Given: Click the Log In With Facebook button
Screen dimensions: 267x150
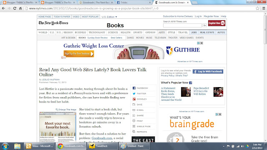Looking at the screenshot, I should pos(208,71).
